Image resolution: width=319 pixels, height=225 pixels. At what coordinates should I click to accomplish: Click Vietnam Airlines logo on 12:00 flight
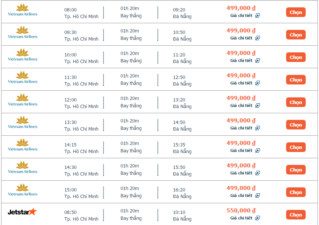(23, 100)
